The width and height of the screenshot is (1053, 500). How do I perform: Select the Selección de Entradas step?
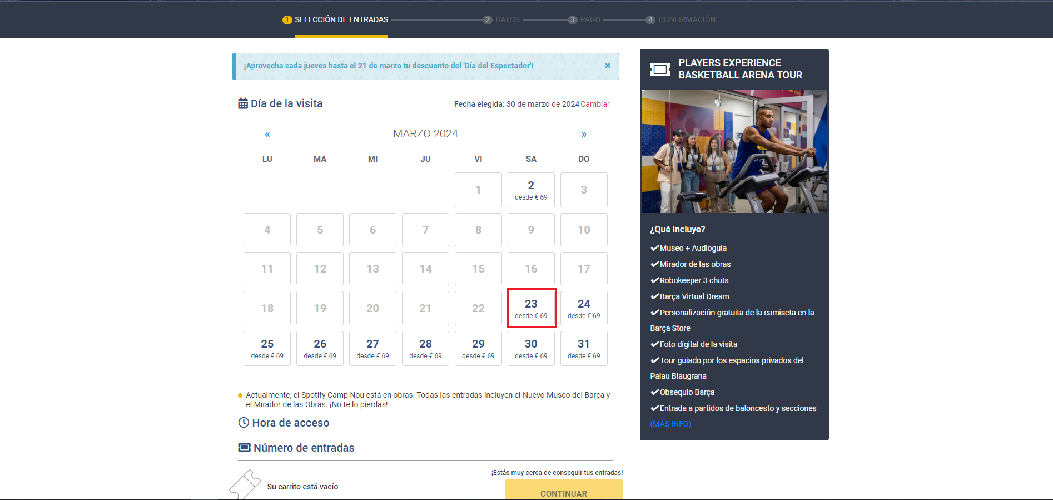coord(341,19)
